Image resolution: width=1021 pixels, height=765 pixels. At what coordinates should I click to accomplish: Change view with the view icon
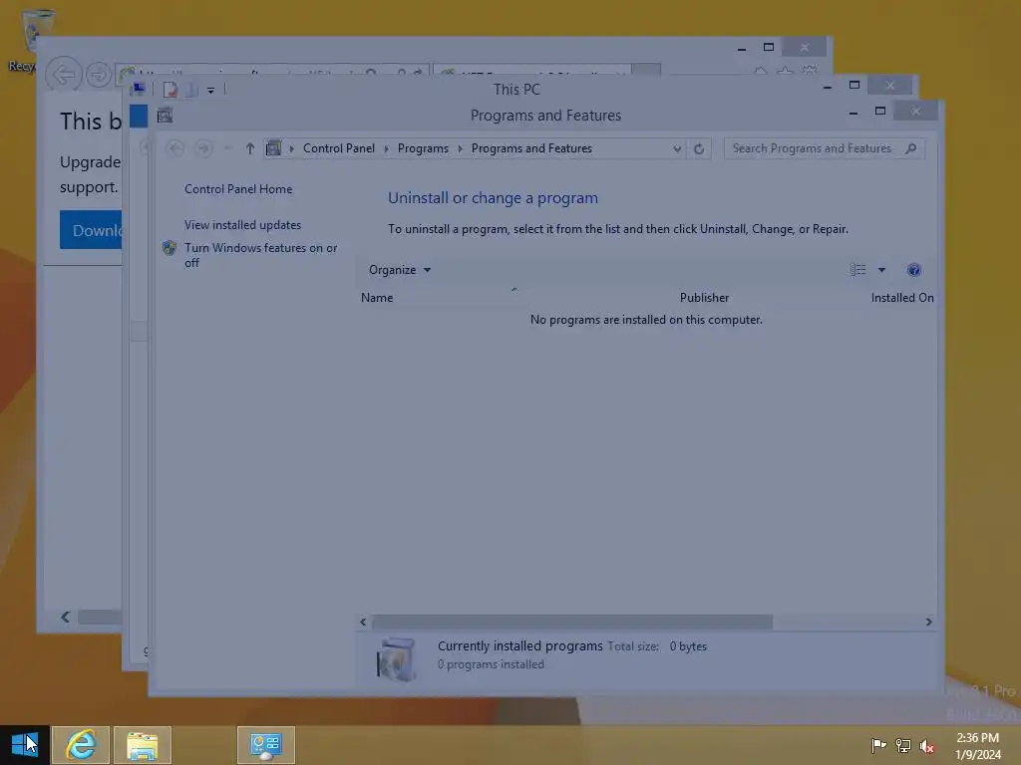point(857,270)
